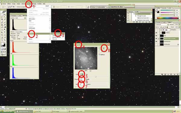181x113 pixels.
Task: Click the OK button in filter dialog
Action: 104,48
